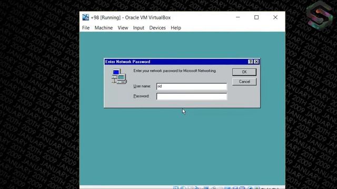The width and height of the screenshot is (337, 189).
Task: Focus the Password field
Action: pyautogui.click(x=192, y=97)
